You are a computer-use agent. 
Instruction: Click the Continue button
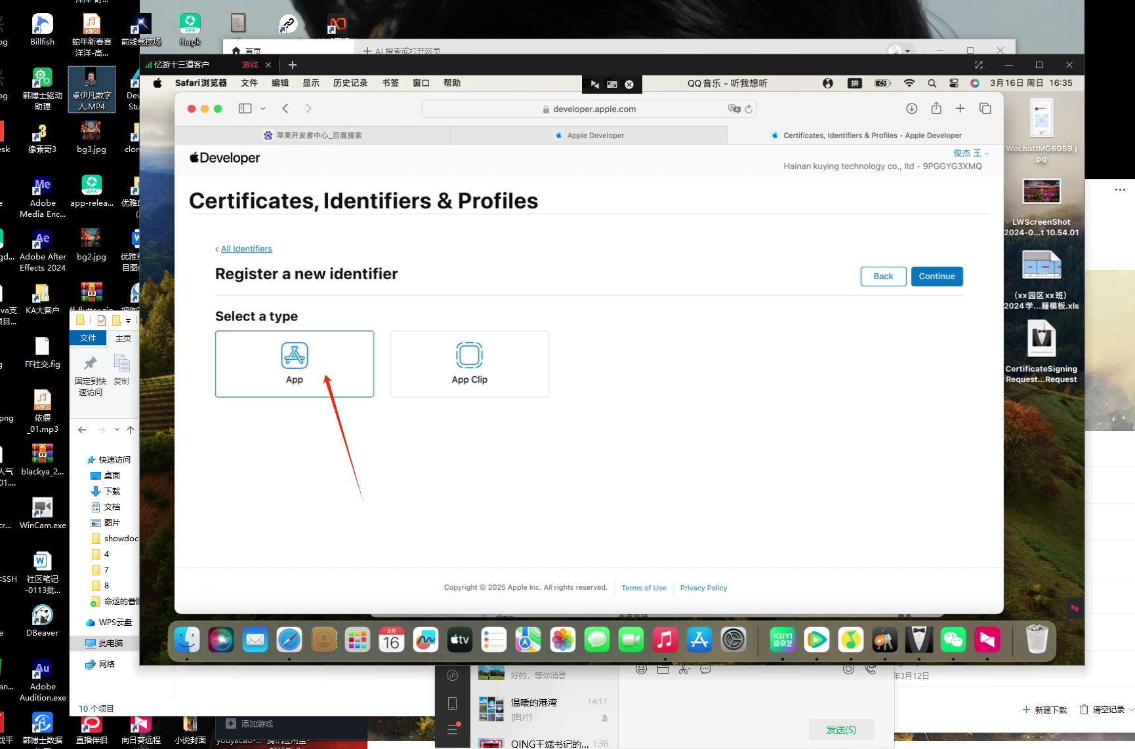[x=937, y=277]
